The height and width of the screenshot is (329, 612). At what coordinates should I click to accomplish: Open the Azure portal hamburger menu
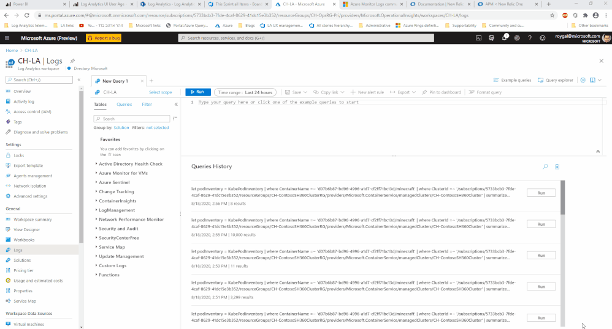pyautogui.click(x=7, y=38)
